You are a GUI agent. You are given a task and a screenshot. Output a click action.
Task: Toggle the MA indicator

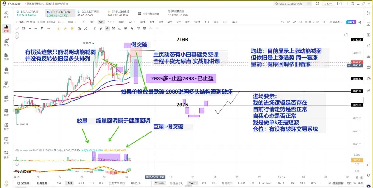click(59, 183)
